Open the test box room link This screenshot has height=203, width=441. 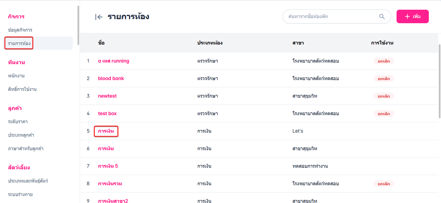(x=107, y=114)
